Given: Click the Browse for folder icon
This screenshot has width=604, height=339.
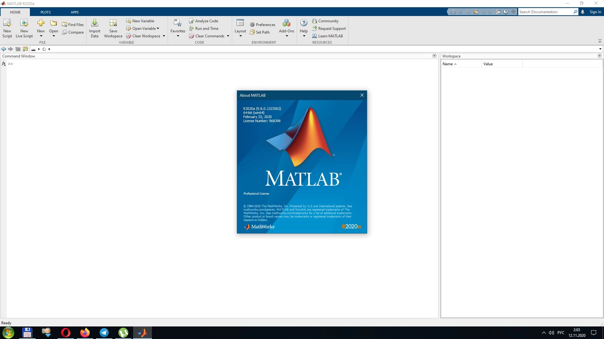Looking at the screenshot, I should tap(25, 49).
